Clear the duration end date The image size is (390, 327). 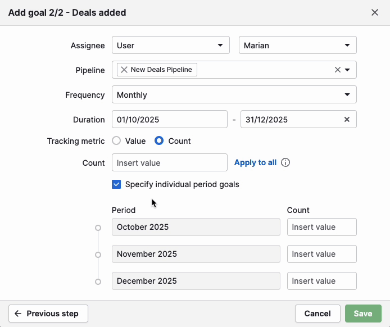347,119
